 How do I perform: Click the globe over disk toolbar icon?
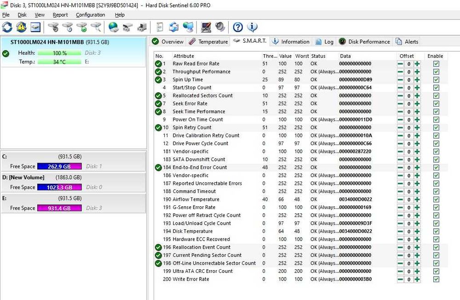114,27
